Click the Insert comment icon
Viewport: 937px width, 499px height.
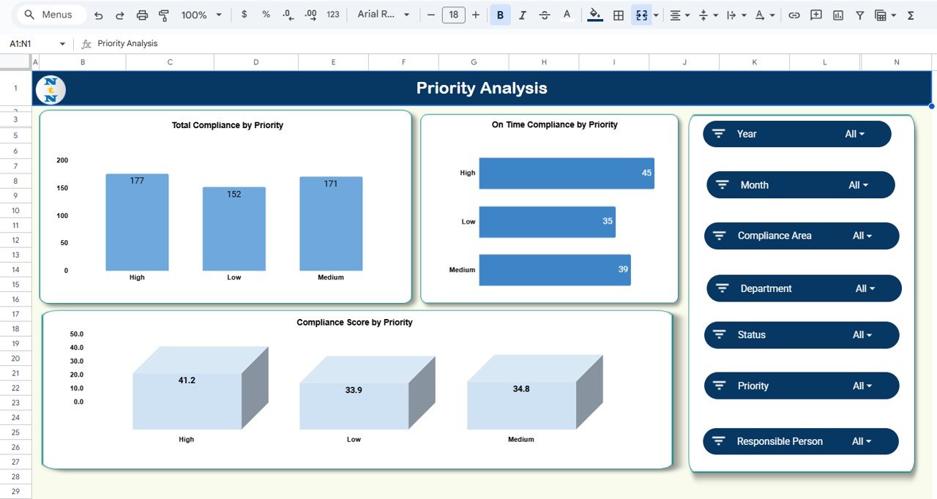pos(815,14)
